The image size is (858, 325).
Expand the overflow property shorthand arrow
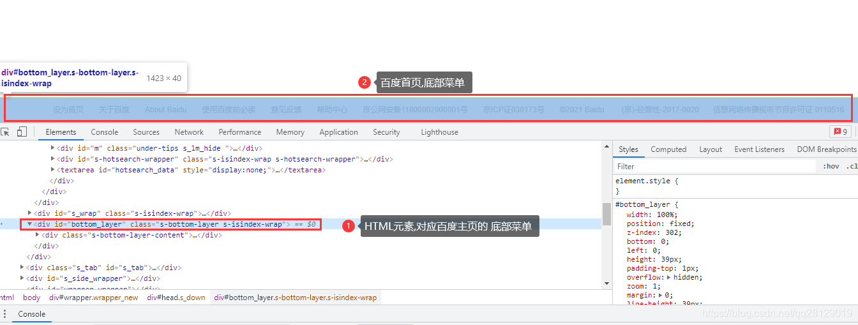coord(669,277)
